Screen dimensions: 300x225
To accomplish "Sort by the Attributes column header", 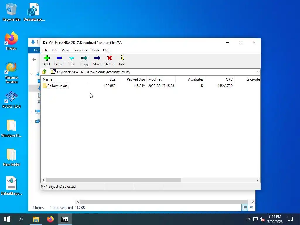I will (190, 79).
